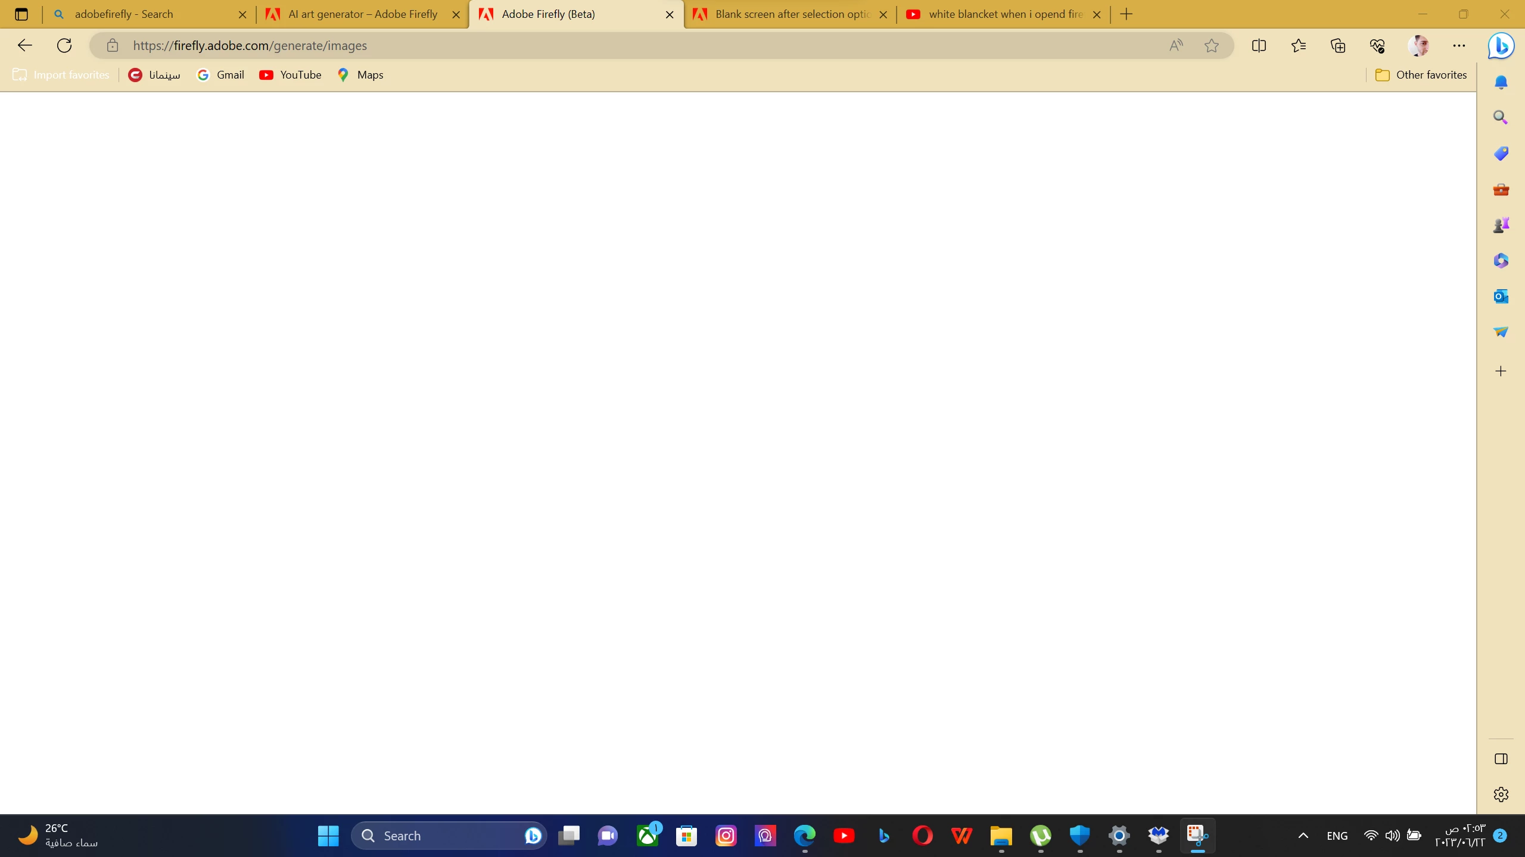This screenshot has height=857, width=1525.
Task: Click the sidebar notifications bell
Action: coord(1501,82)
